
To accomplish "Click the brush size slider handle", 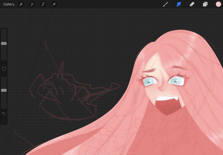I will coord(4,43).
